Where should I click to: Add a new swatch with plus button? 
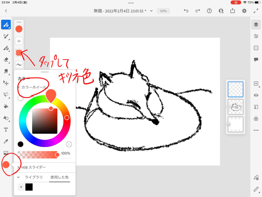pyautogui.click(x=21, y=187)
